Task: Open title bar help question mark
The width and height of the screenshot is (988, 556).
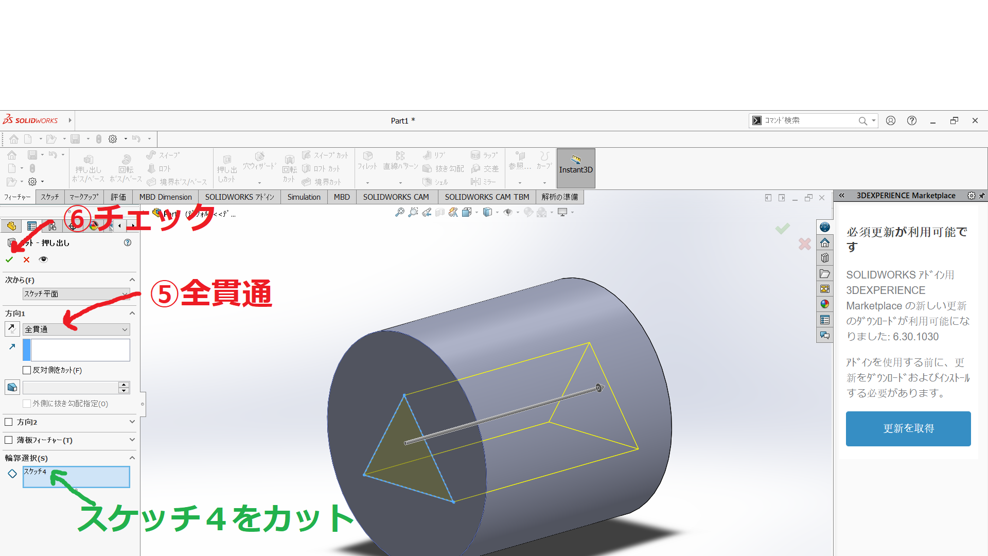Action: point(912,120)
